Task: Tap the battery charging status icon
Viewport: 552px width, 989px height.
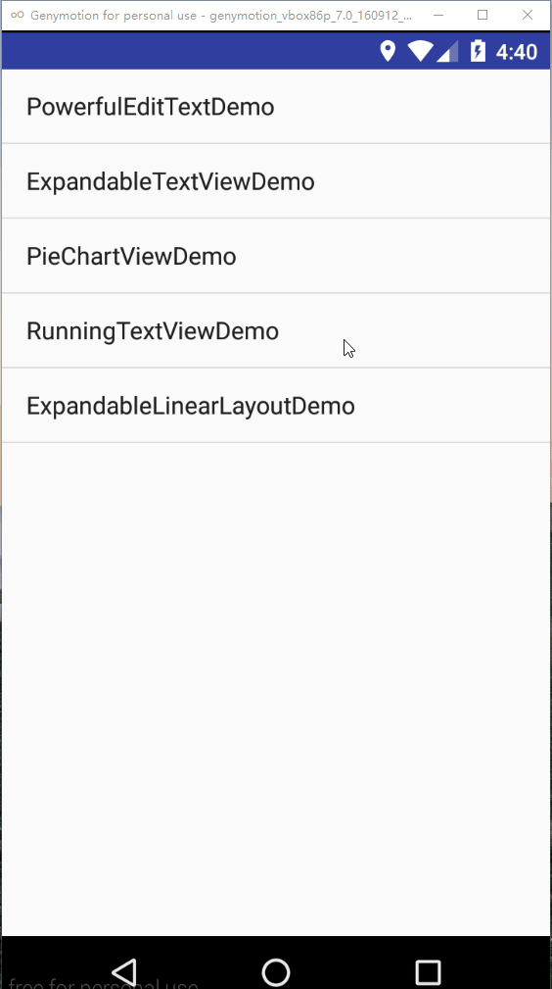Action: 479,51
